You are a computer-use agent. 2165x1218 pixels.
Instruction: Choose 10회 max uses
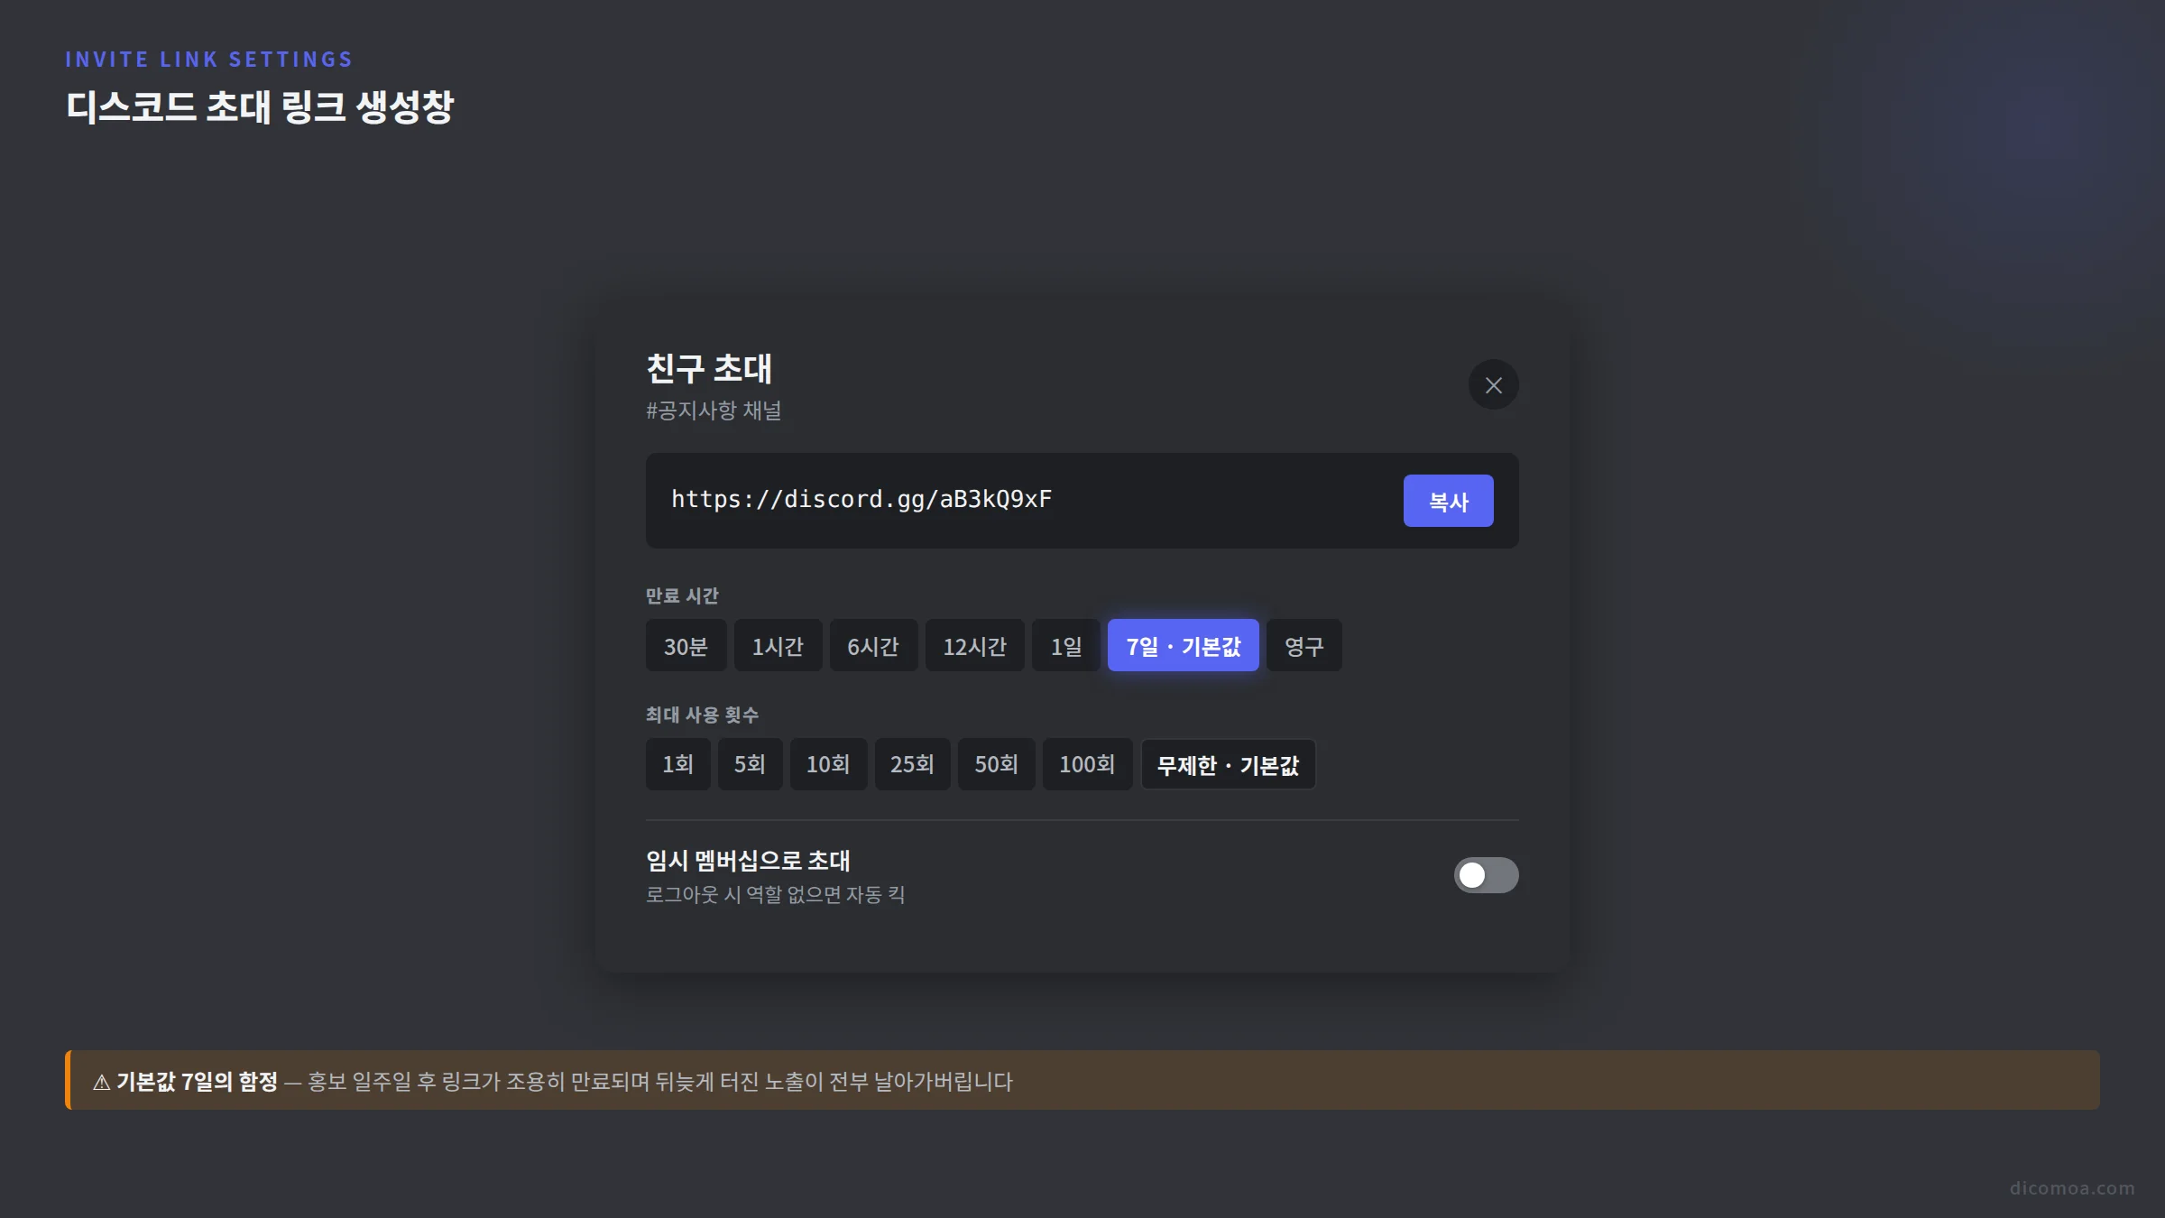coord(828,765)
